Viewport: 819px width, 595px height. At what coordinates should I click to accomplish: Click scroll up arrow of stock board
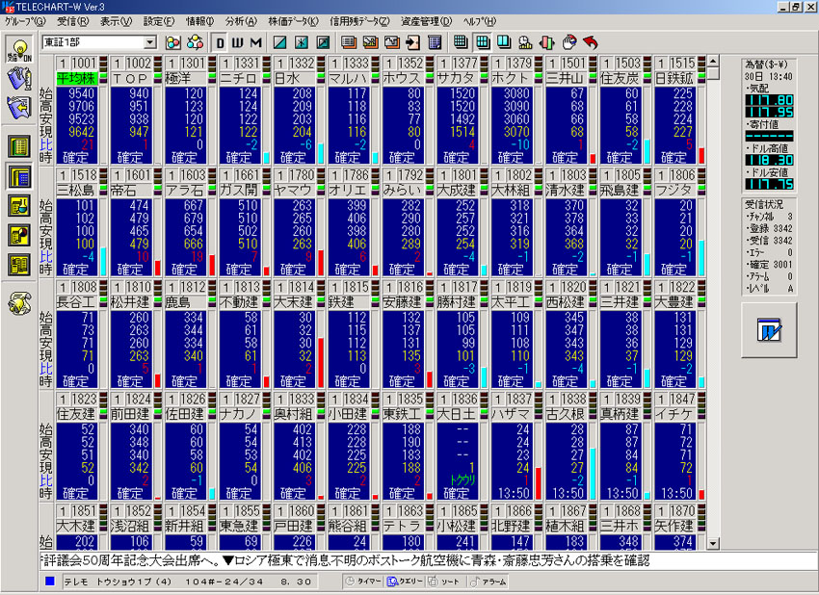713,61
